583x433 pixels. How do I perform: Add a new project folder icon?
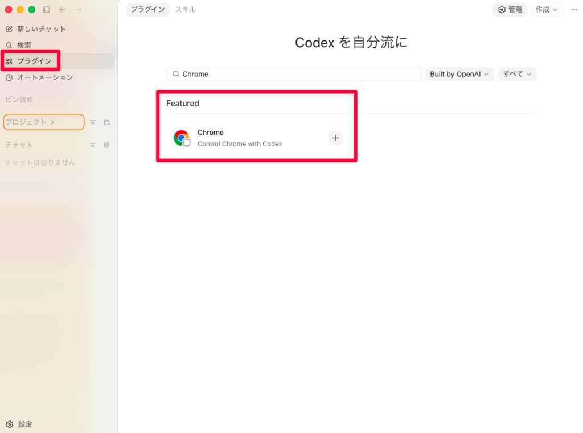[106, 122]
